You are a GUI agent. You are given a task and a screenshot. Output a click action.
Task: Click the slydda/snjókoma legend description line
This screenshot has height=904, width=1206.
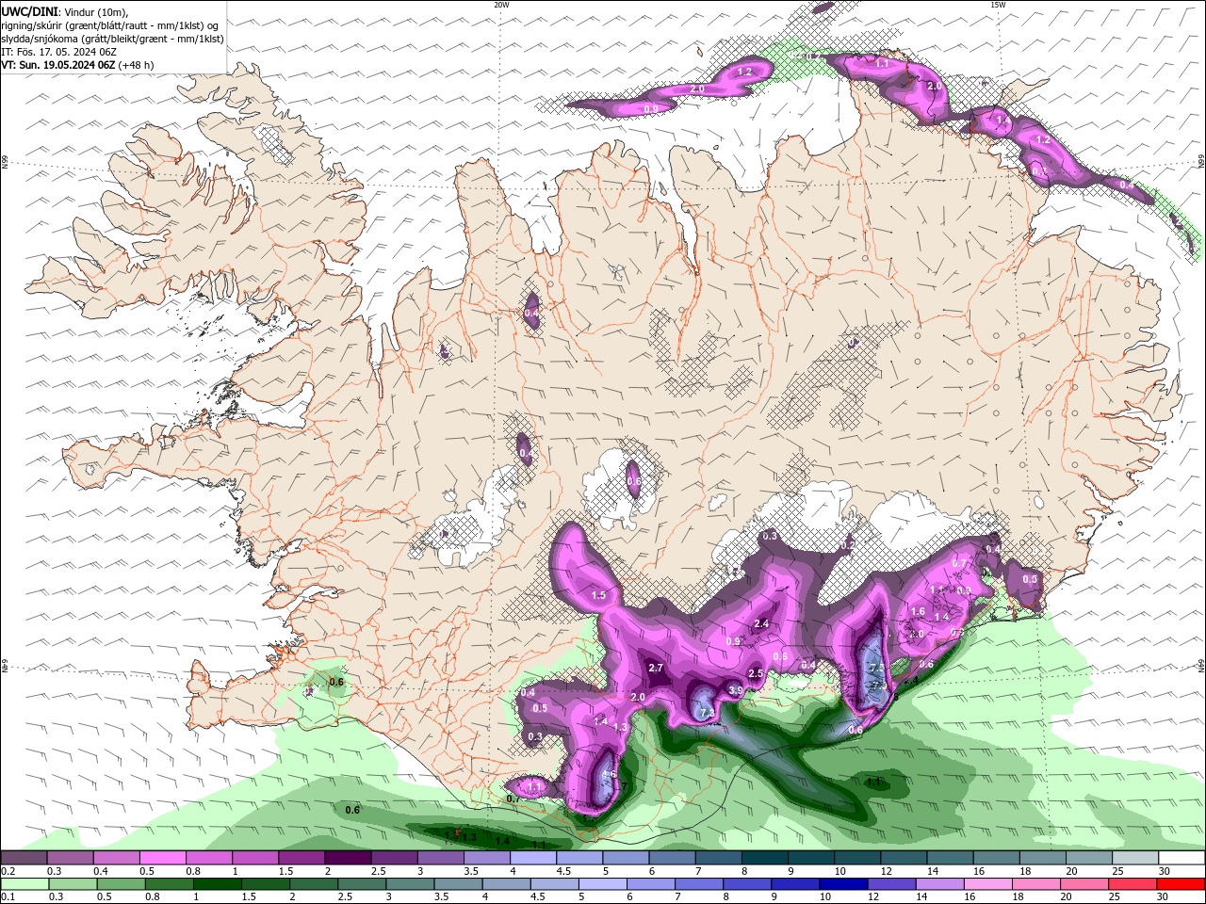(113, 39)
